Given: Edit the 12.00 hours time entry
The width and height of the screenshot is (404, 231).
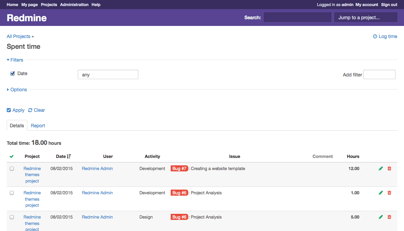Looking at the screenshot, I should point(381,168).
